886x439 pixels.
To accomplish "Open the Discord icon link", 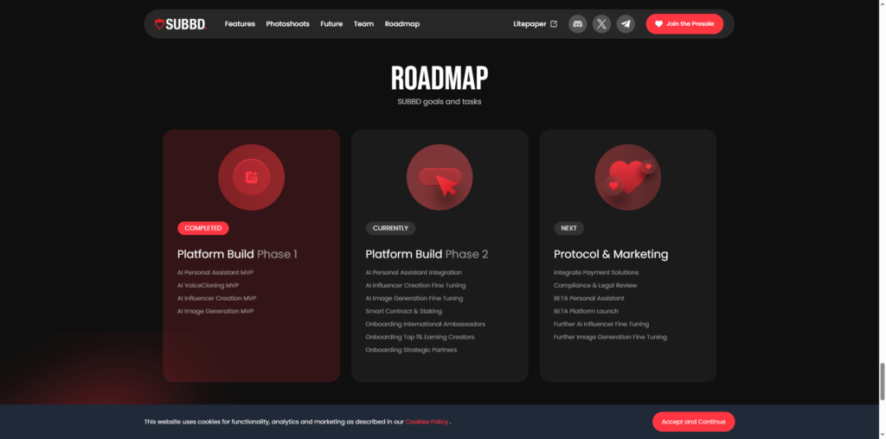I will pyautogui.click(x=577, y=23).
